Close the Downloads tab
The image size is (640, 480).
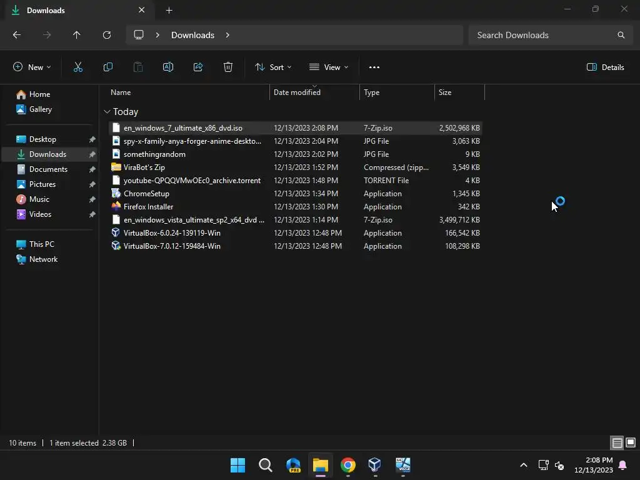(142, 10)
